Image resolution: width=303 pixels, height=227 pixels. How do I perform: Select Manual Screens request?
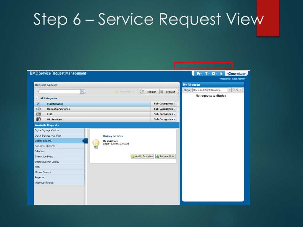click(59, 172)
